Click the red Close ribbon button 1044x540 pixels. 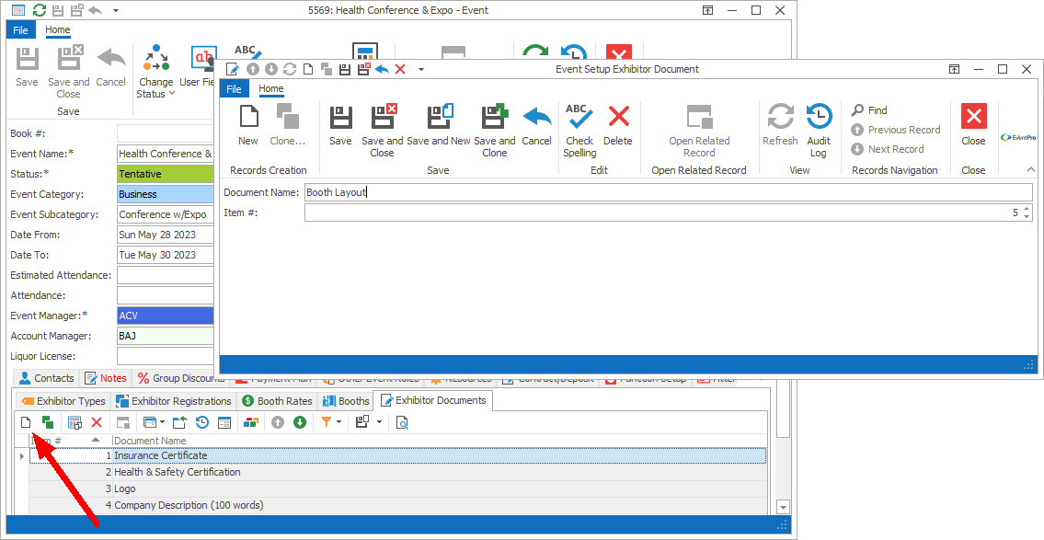point(973,125)
